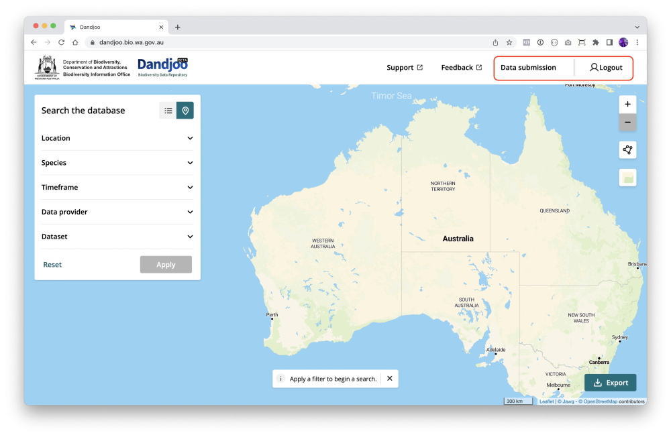The image size is (671, 437).
Task: Toggle browser side panel icon
Action: click(609, 42)
